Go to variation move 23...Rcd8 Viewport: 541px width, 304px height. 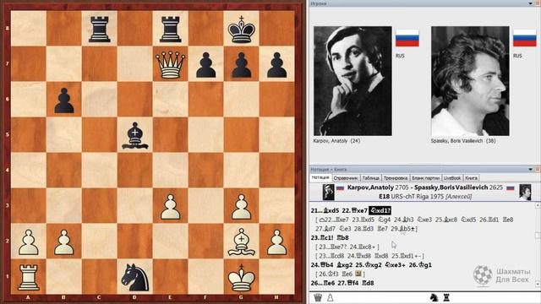click(x=331, y=256)
